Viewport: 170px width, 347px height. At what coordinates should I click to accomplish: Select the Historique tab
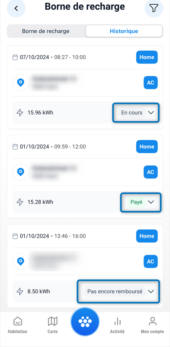124,31
